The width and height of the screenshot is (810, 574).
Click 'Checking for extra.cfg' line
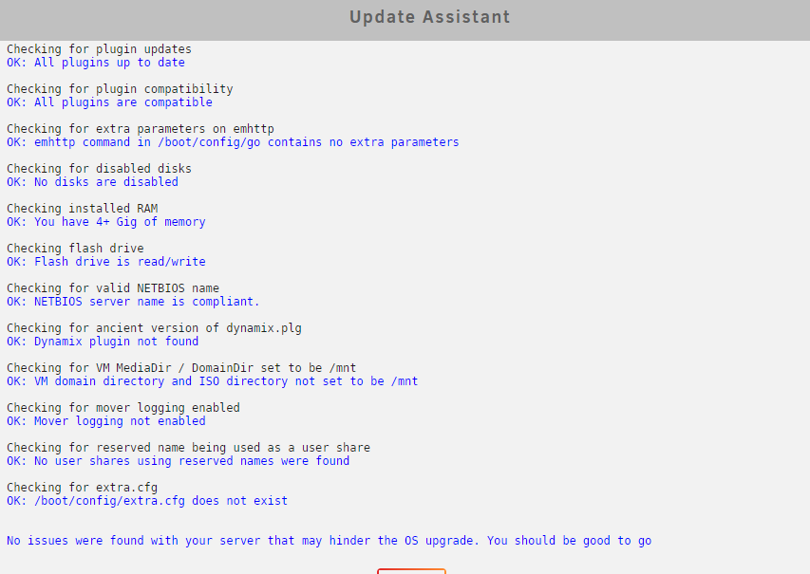(x=82, y=487)
